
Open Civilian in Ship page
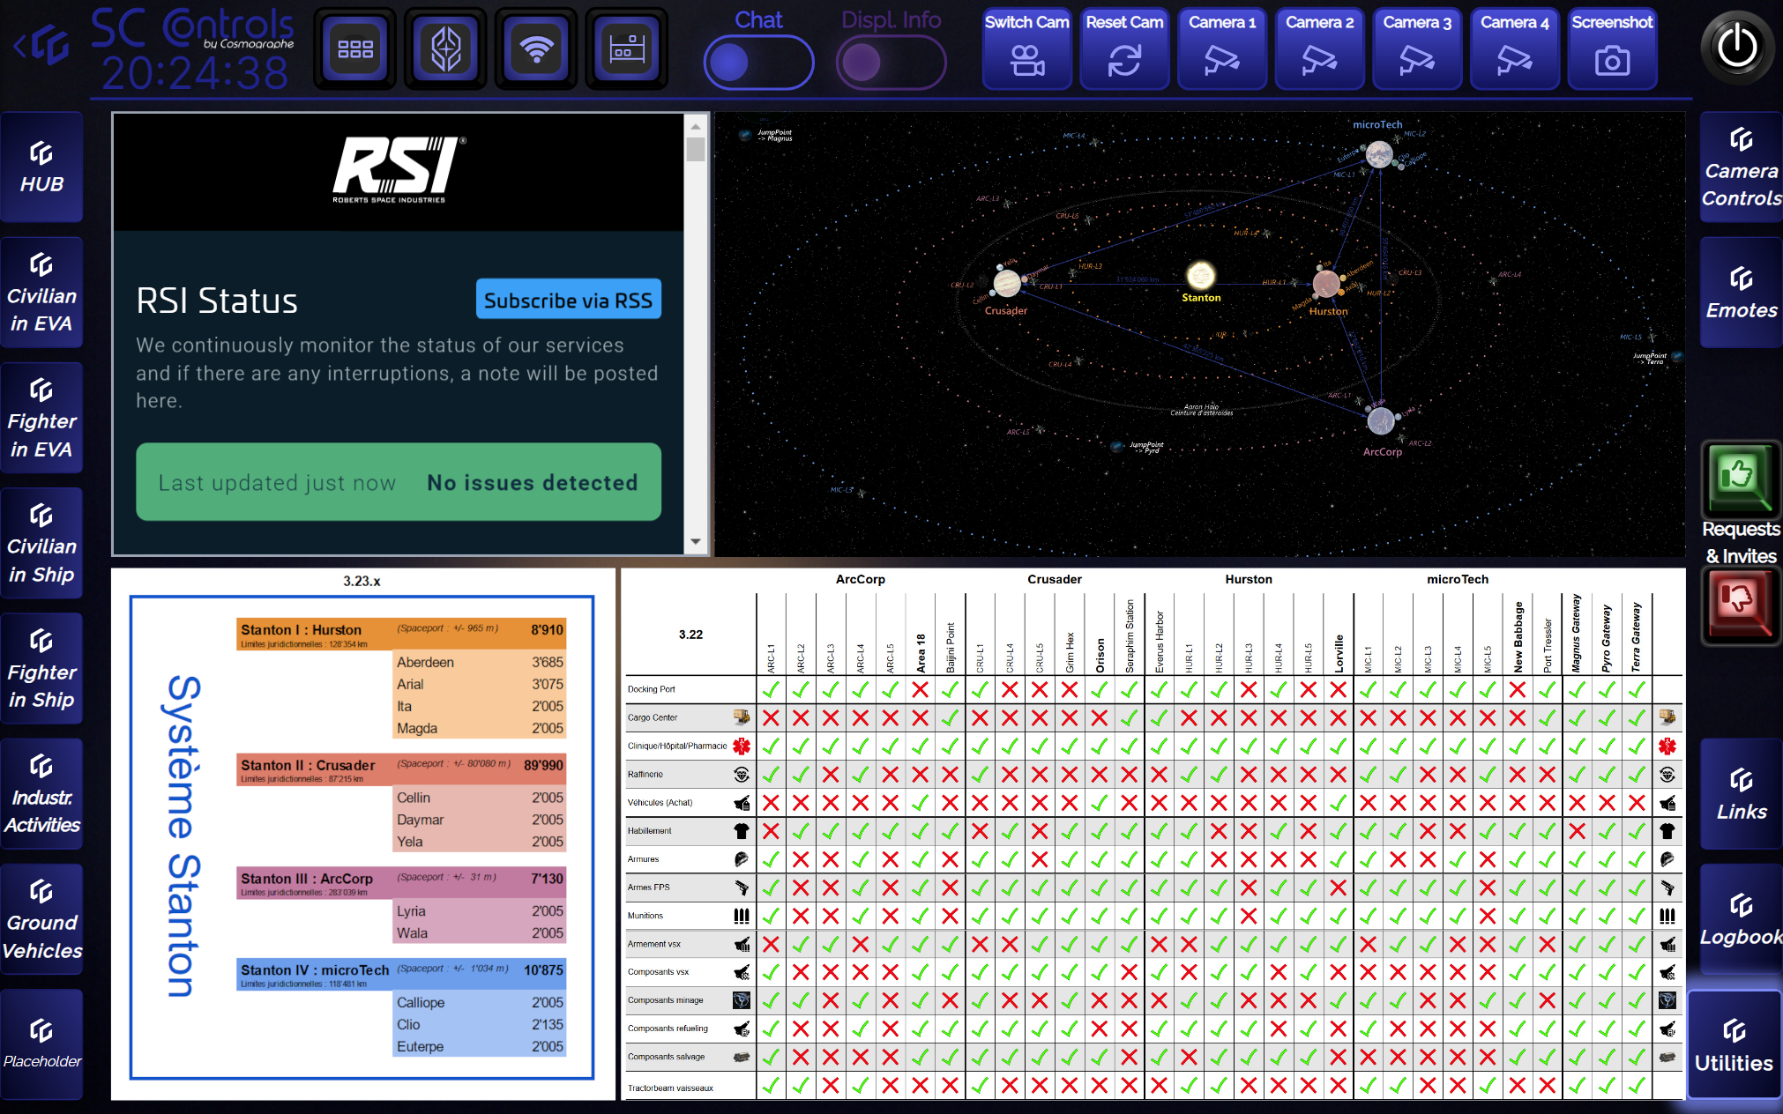pos(41,543)
